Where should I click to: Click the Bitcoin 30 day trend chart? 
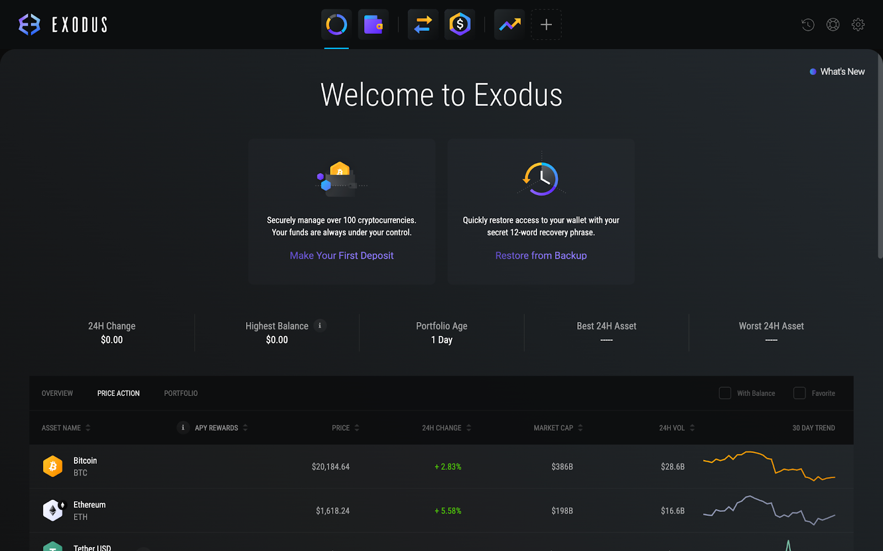[769, 466]
